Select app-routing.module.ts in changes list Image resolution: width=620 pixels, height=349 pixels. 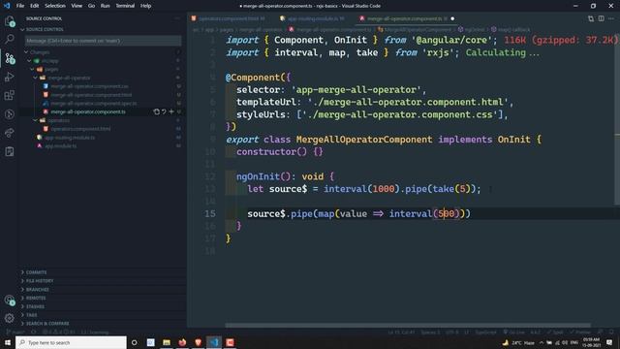[70, 138]
